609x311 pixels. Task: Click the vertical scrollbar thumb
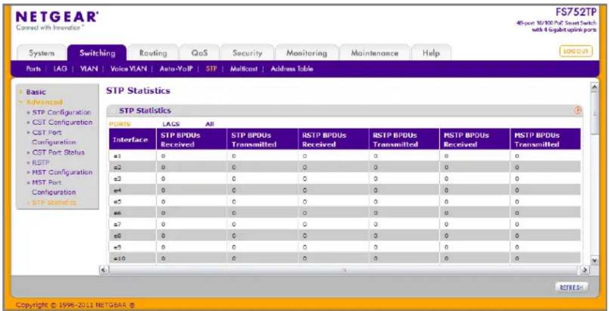594,114
